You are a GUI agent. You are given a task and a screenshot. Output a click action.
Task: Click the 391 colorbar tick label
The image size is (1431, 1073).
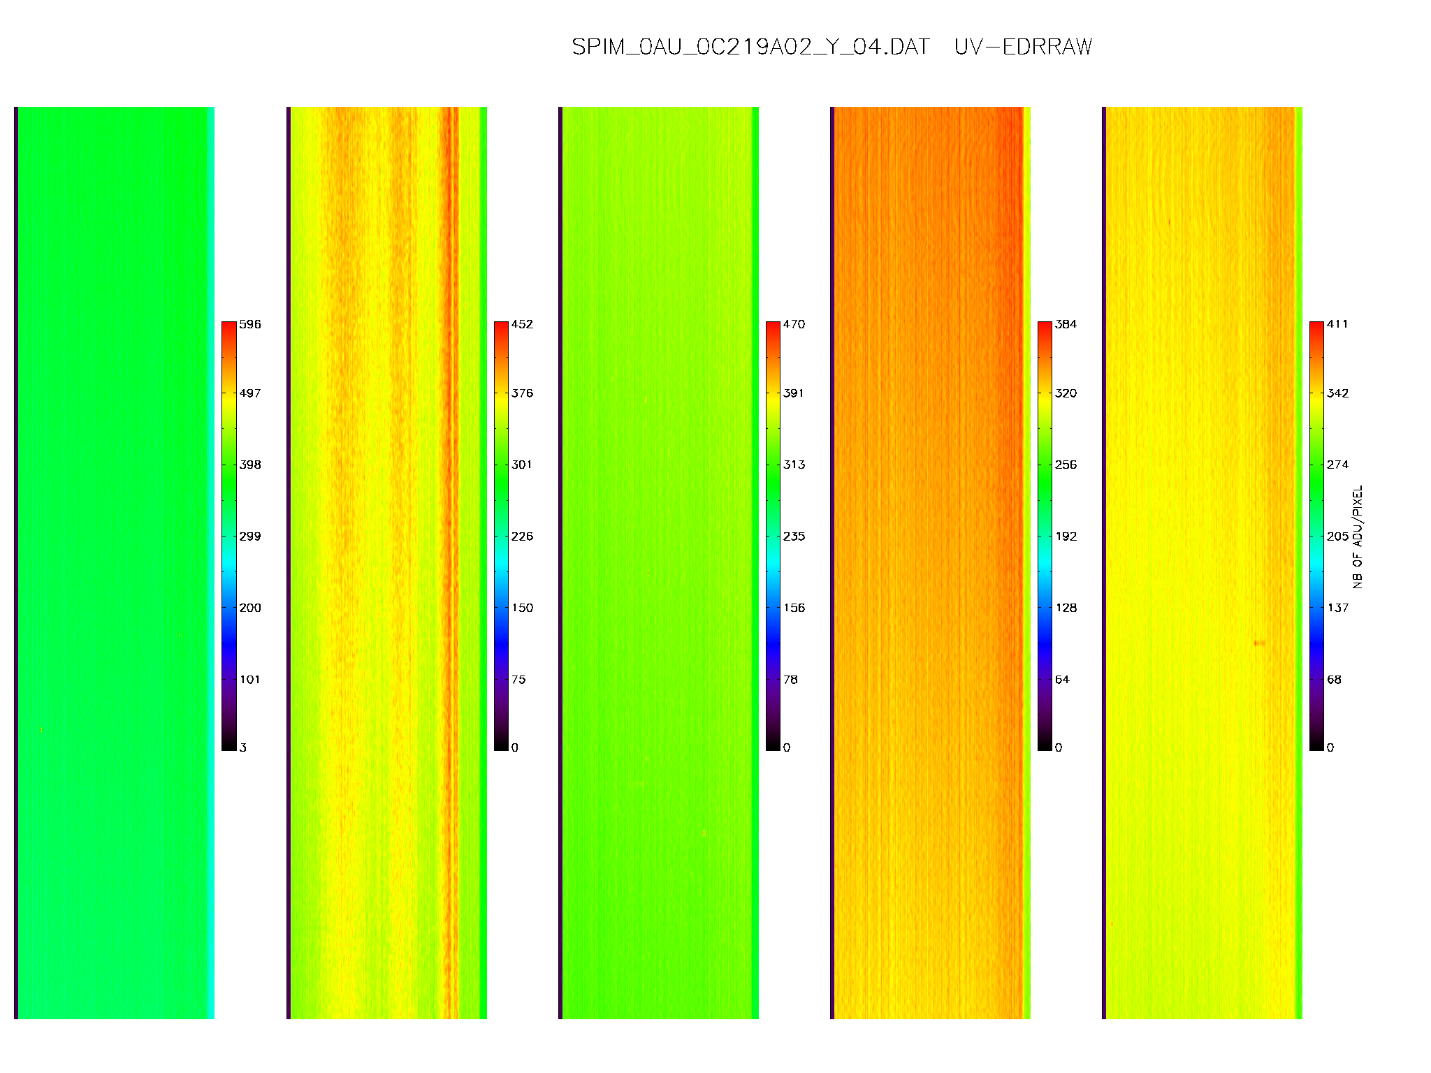pos(794,393)
